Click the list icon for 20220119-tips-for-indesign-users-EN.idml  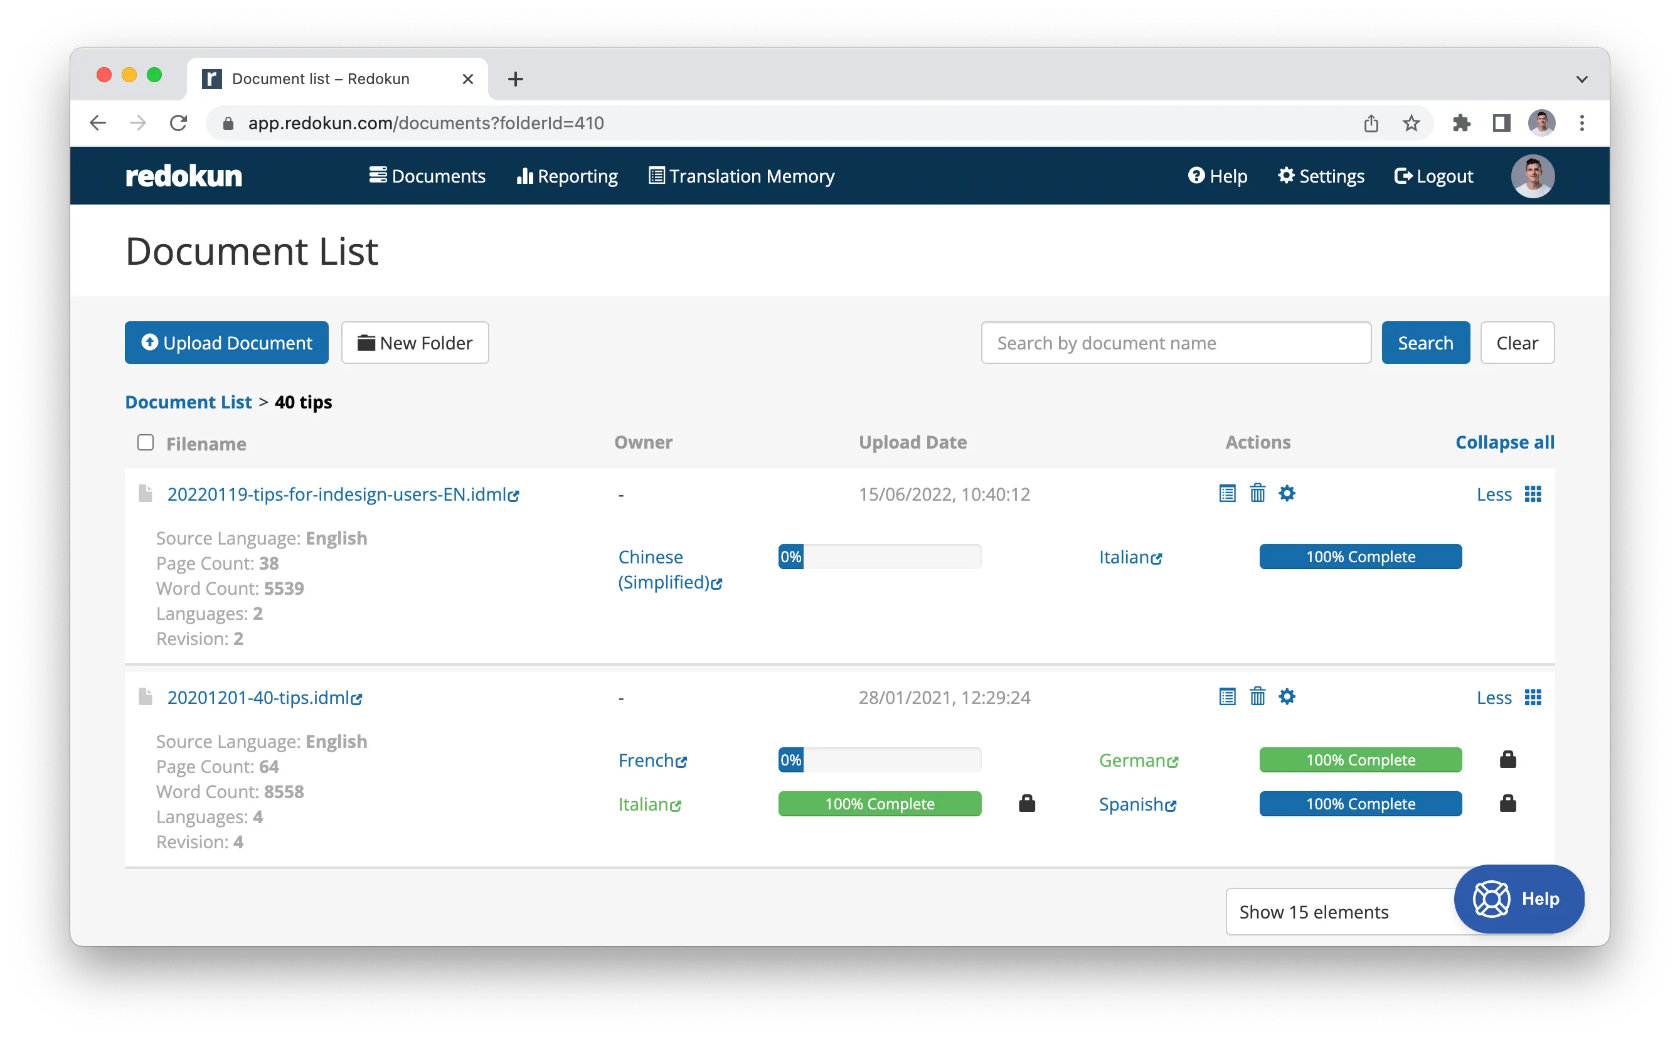pyautogui.click(x=1226, y=493)
